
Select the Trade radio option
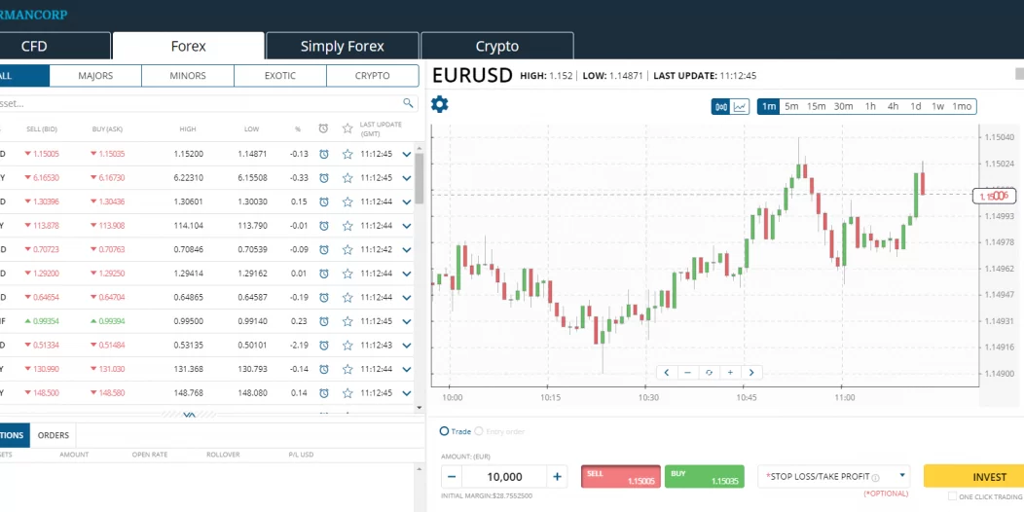(444, 431)
